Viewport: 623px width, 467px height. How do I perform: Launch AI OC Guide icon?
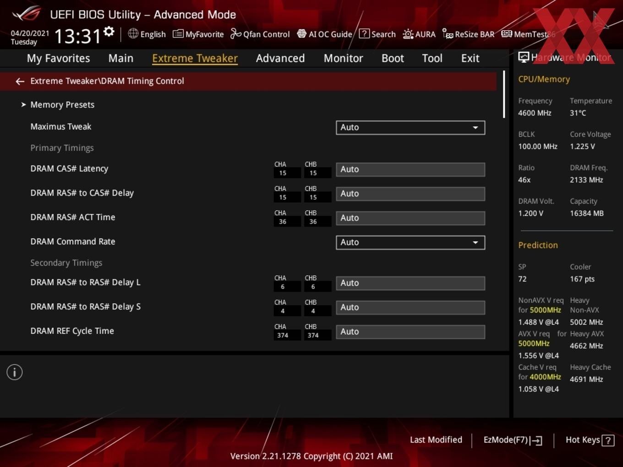click(301, 33)
